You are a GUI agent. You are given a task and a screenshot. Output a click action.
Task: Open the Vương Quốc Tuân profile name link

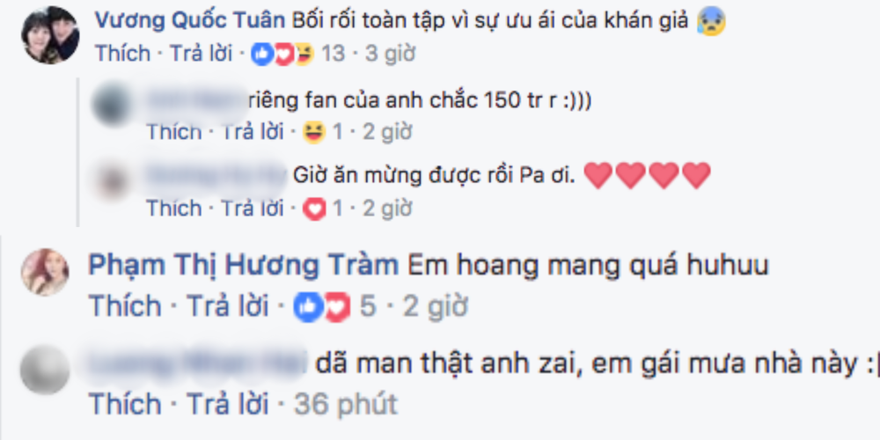point(191,21)
